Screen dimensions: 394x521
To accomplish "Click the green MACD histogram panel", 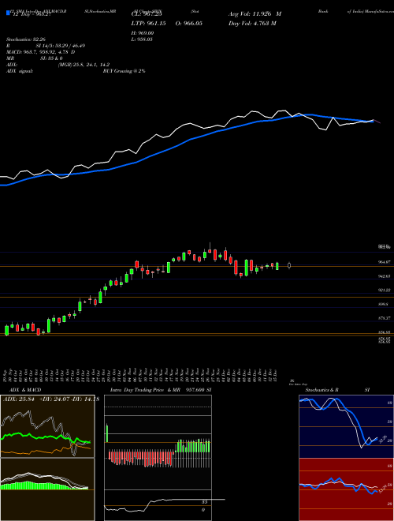I will [x=47, y=489].
